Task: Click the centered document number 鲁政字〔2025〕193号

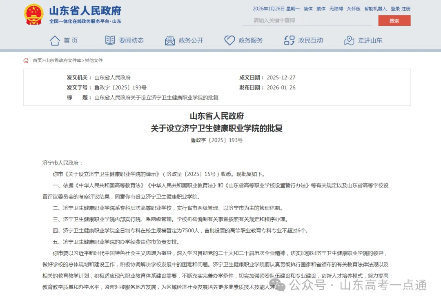Action: click(x=217, y=140)
